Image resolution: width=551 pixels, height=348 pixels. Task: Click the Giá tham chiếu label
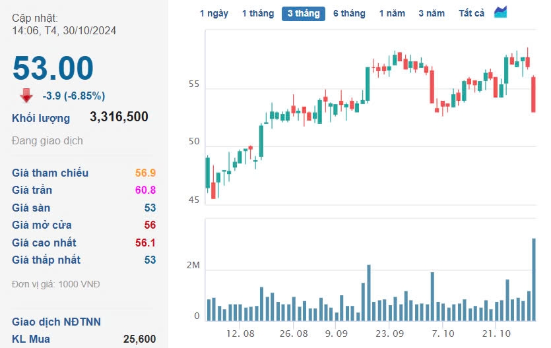[50, 173]
